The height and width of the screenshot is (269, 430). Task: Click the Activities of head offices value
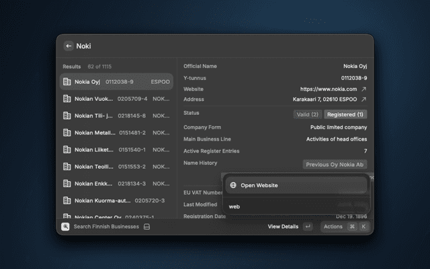(x=337, y=139)
